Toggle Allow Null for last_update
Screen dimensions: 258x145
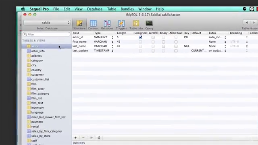[x=176, y=51]
